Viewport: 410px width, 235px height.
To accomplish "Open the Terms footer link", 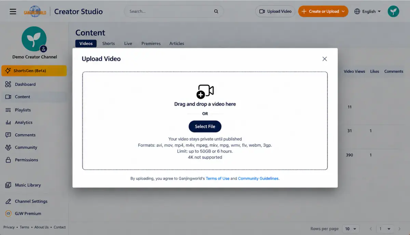I will (24, 227).
